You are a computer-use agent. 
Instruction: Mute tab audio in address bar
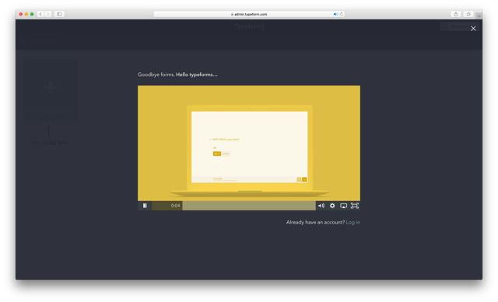(335, 14)
